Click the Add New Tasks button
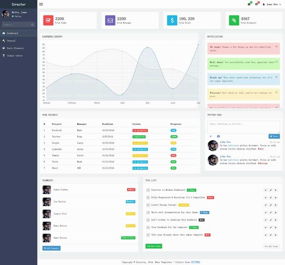285x265 pixels. coord(154,246)
